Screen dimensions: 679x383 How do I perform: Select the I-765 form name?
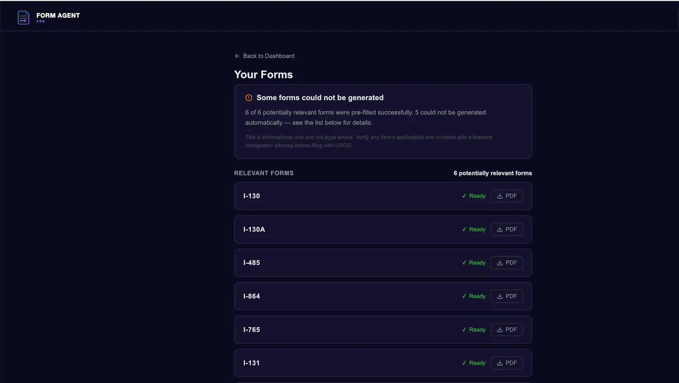point(252,329)
